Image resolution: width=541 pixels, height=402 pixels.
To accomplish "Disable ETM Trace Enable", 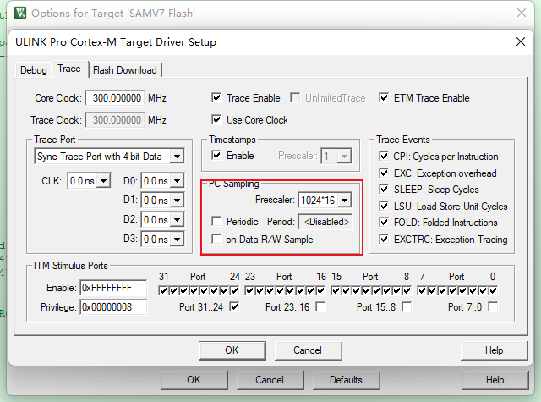I will tap(385, 98).
